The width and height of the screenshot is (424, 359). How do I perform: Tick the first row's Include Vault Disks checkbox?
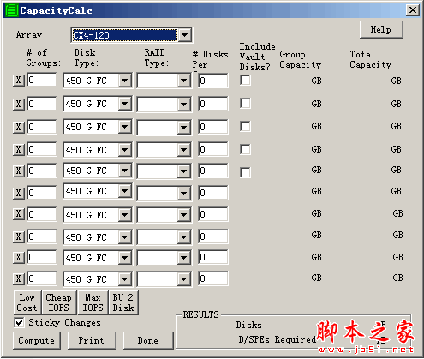click(245, 81)
